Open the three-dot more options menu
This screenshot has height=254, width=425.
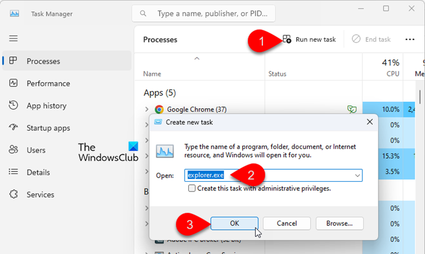(x=410, y=39)
